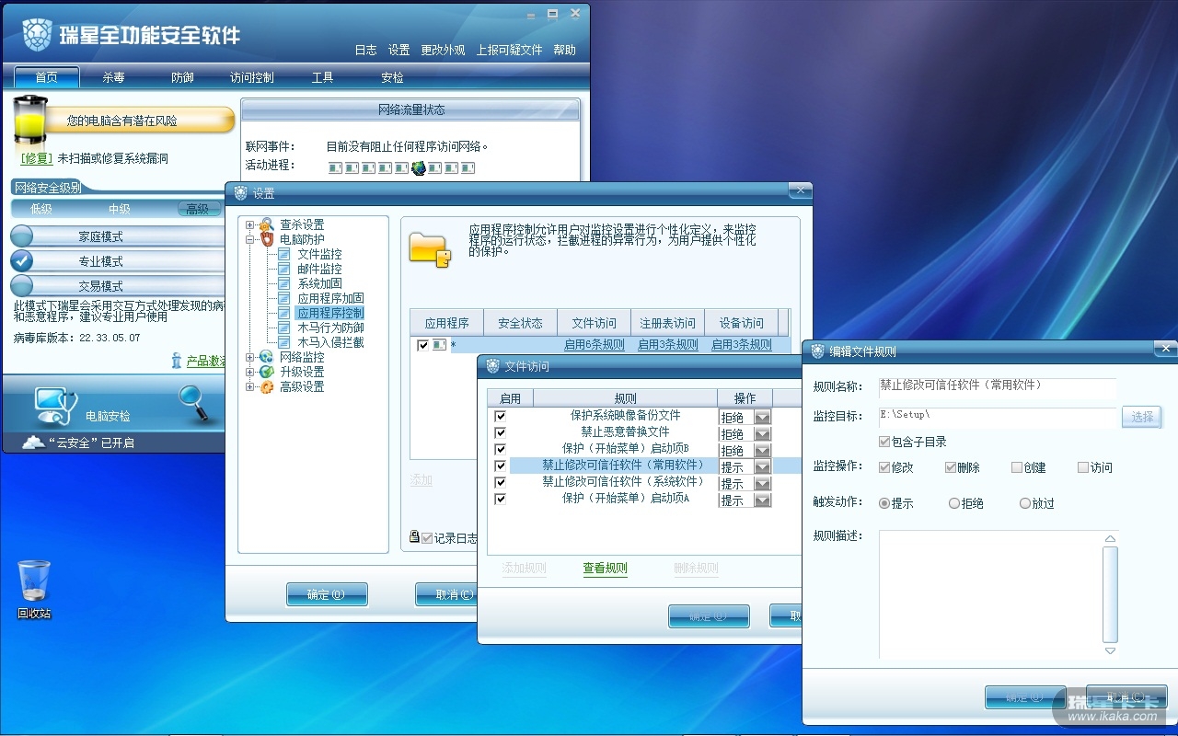Toggle the 修改 monitoring operation checkbox
Image resolution: width=1178 pixels, height=736 pixels.
(x=884, y=467)
